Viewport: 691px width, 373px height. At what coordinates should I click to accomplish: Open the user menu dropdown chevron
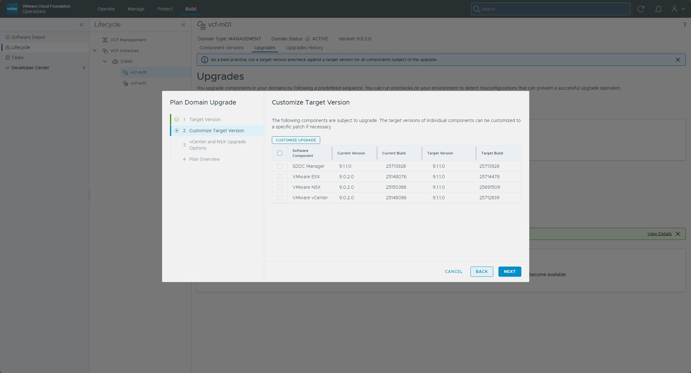(x=683, y=9)
